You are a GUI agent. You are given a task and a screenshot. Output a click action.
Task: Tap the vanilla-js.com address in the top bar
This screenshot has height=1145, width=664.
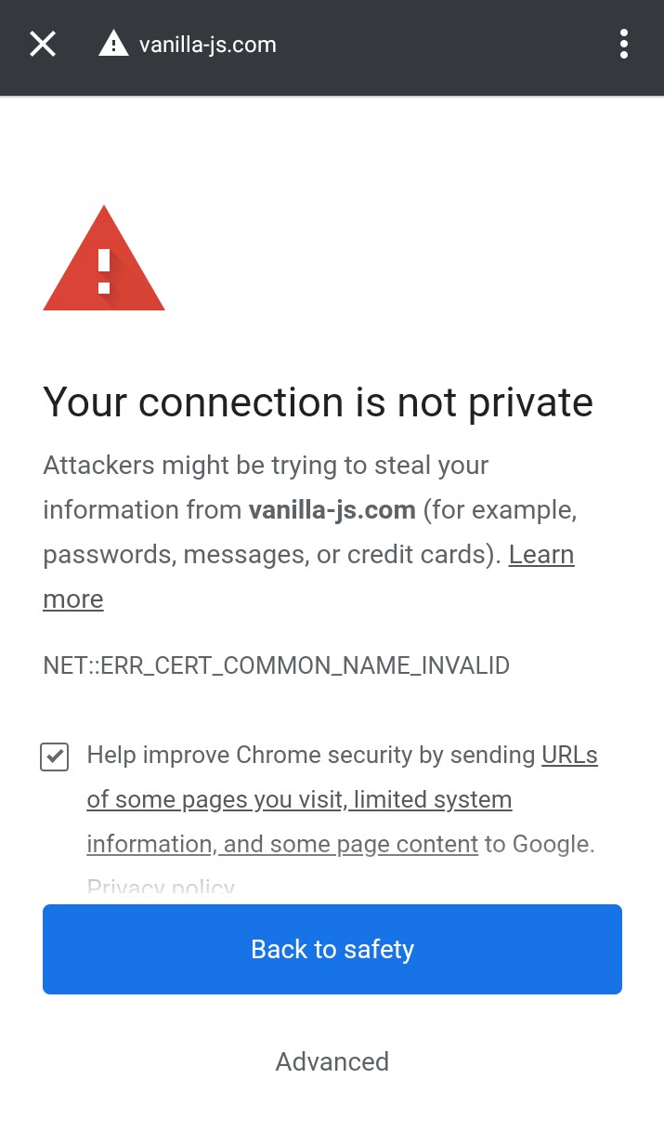click(x=208, y=45)
